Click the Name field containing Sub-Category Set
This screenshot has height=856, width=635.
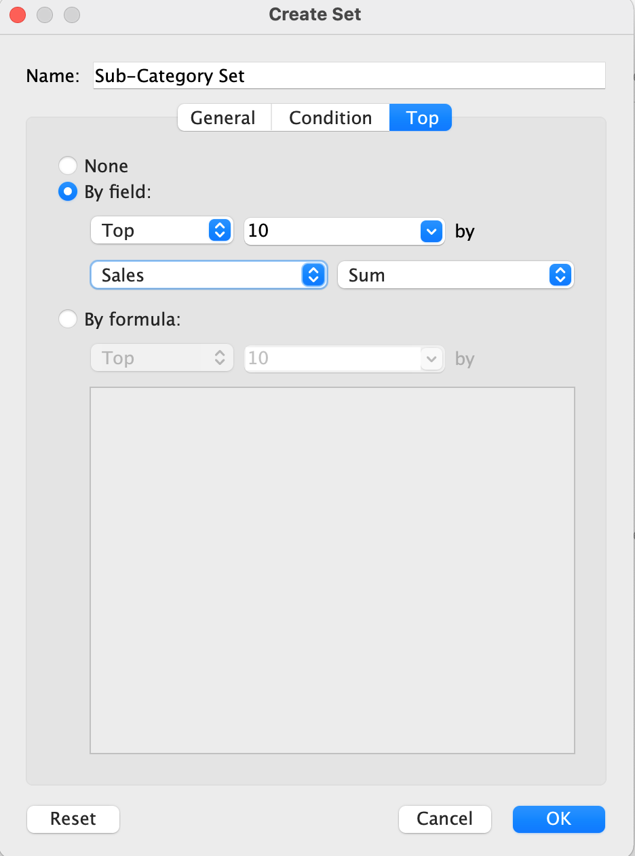(349, 76)
